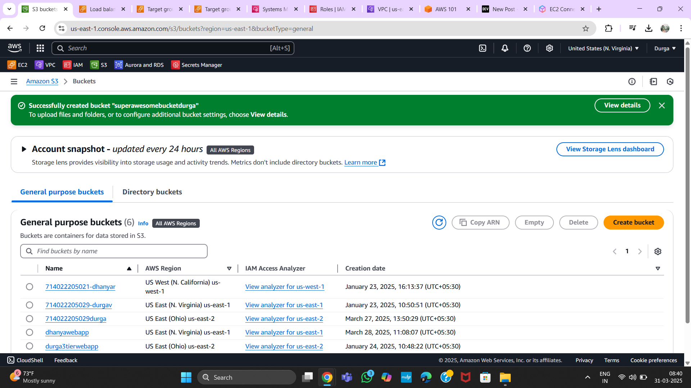Click Create bucket button
Image resolution: width=691 pixels, height=388 pixels.
633,222
